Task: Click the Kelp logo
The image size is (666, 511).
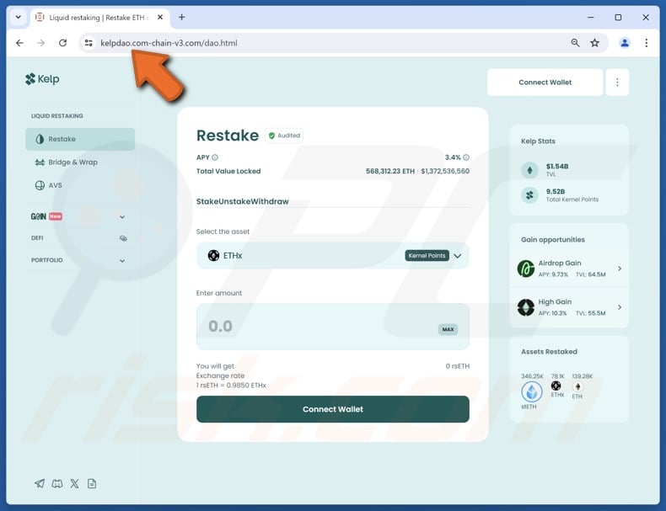Action: click(42, 79)
